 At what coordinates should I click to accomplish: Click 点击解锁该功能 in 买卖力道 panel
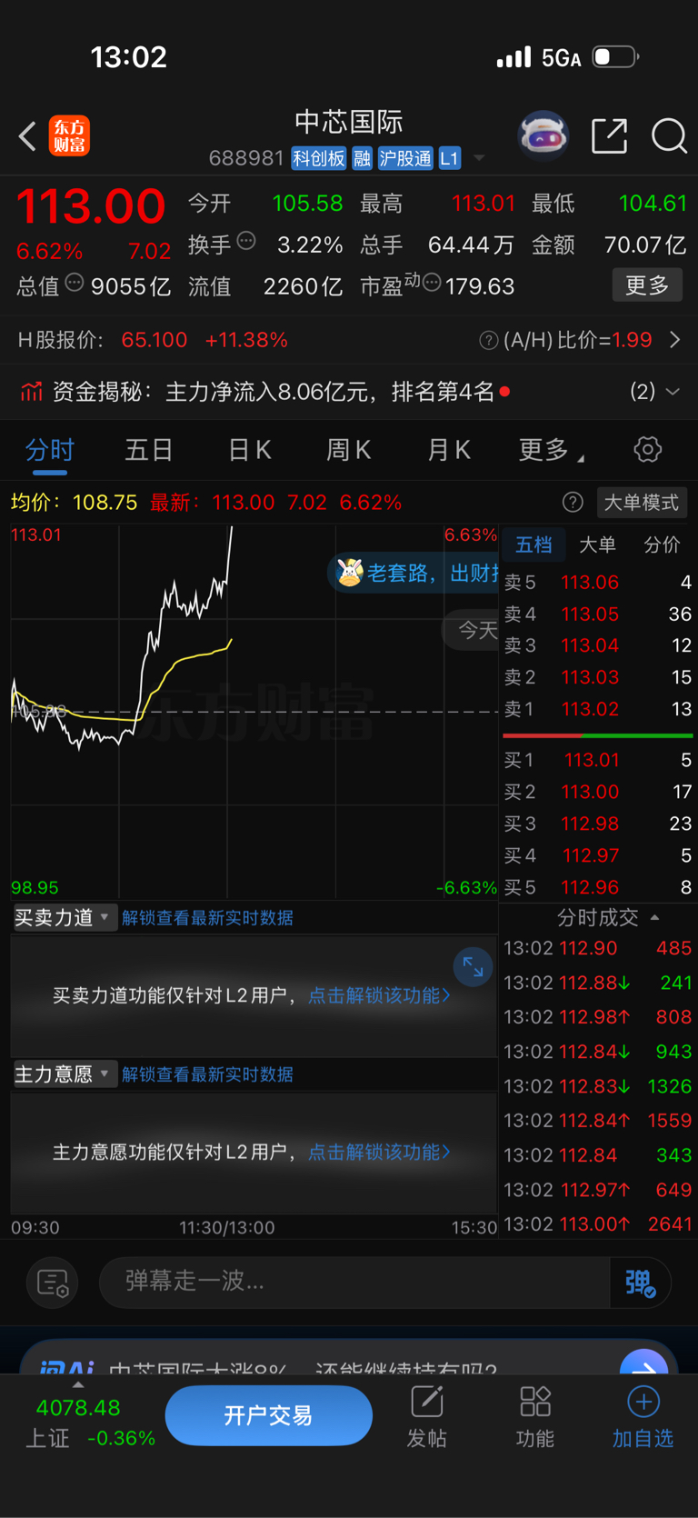[x=379, y=995]
